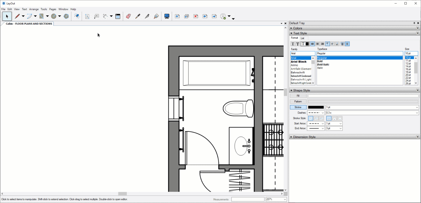Click the Fill button in Shape Style

298,95
